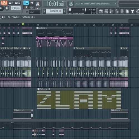Open the Sawer #2 automation clip menu icon

pyautogui.click(x=37, y=38)
